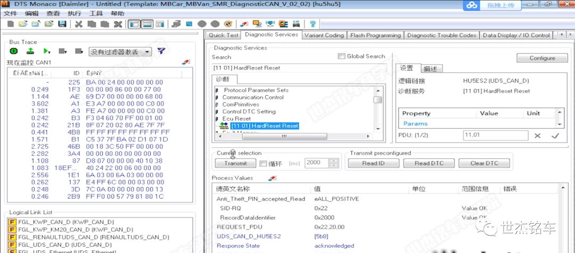Cancel PDU edit with the X button
This screenshot has height=253, width=575.
(x=538, y=136)
